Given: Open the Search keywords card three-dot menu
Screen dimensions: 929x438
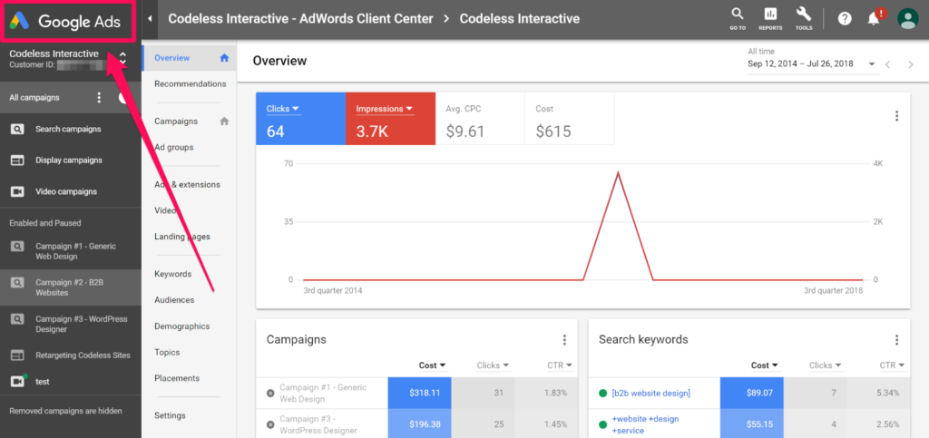Looking at the screenshot, I should (896, 340).
